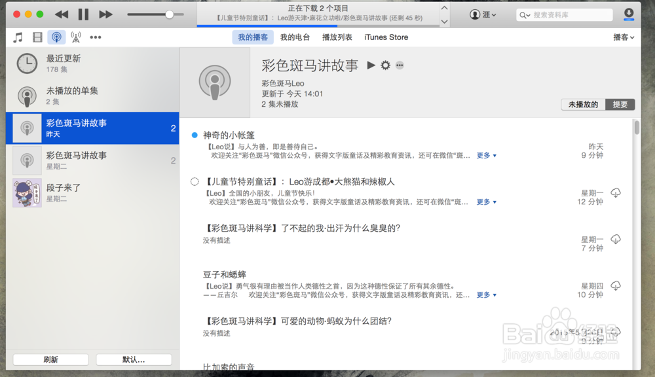Open Internet Radio via antenna icon
The width and height of the screenshot is (655, 377).
click(x=75, y=37)
